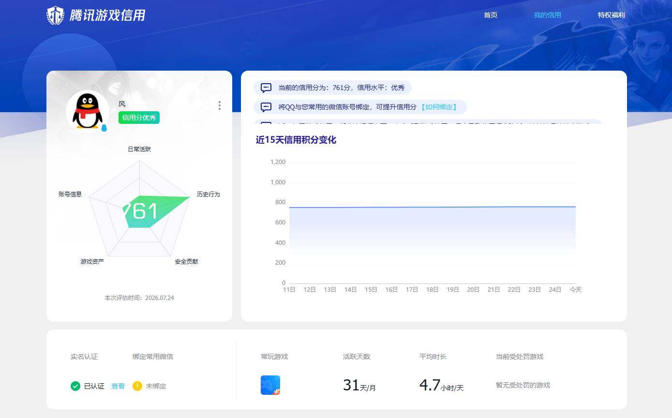
Task: Click the 当前受处罚游戏 label
Action: click(x=520, y=357)
